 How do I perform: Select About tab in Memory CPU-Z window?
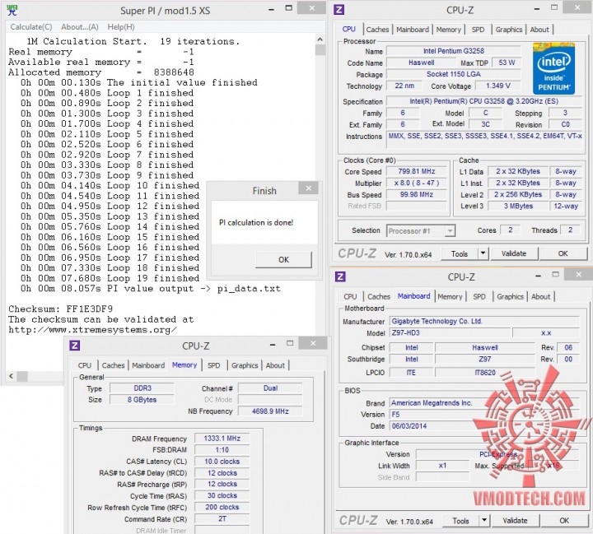[x=275, y=365]
